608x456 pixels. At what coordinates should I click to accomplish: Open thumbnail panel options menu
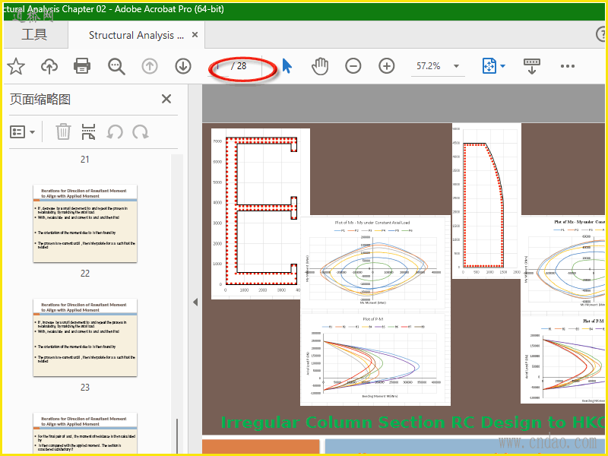pyautogui.click(x=23, y=131)
